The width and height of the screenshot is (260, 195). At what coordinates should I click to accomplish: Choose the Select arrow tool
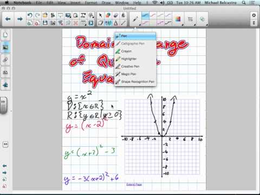(101, 15)
